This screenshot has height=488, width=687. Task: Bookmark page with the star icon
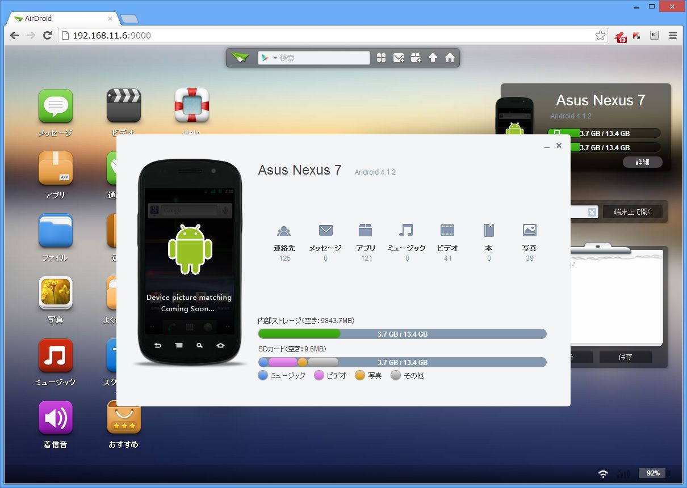pos(600,35)
